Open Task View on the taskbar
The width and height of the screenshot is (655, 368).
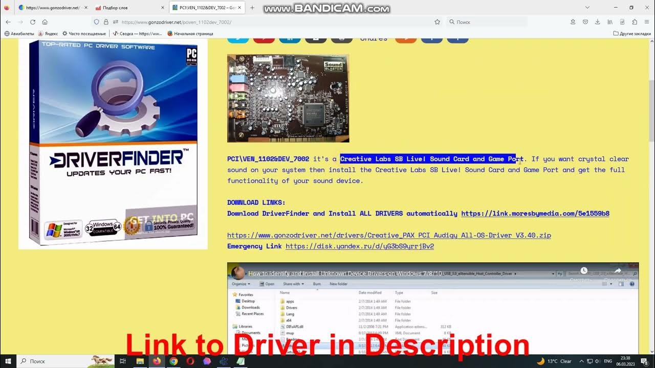click(122, 361)
